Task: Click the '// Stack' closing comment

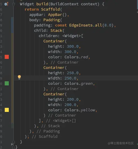Action: tap(50, 126)
